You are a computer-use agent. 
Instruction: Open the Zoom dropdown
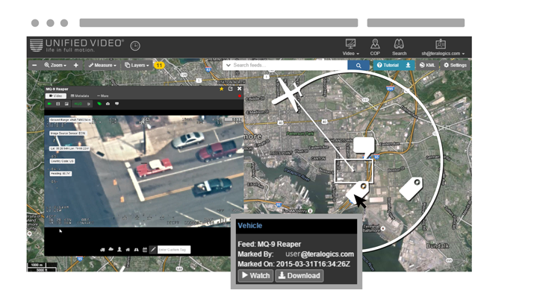(x=55, y=65)
